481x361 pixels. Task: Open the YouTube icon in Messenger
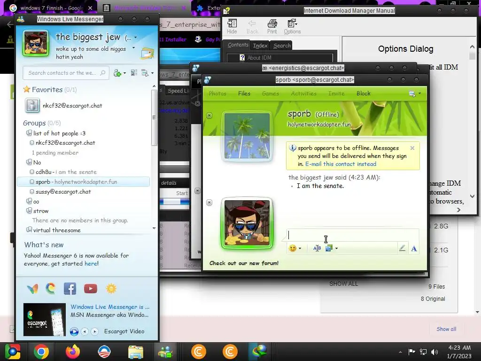(x=91, y=289)
